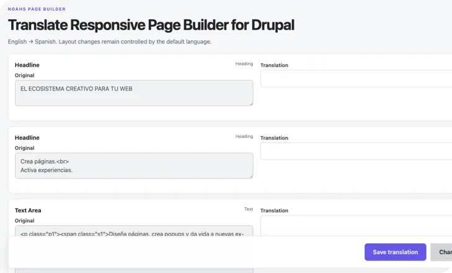Grab resize handle of 'EL ECOSISTEMA CREATIVO' box

(x=251, y=103)
